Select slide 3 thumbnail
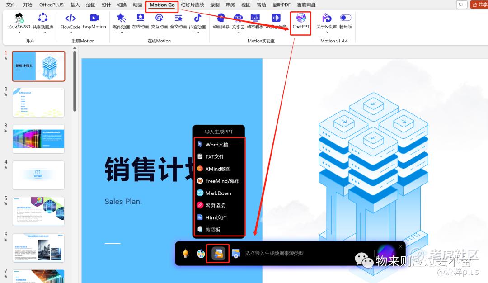Viewport: 488px width, 283px height. [x=38, y=139]
